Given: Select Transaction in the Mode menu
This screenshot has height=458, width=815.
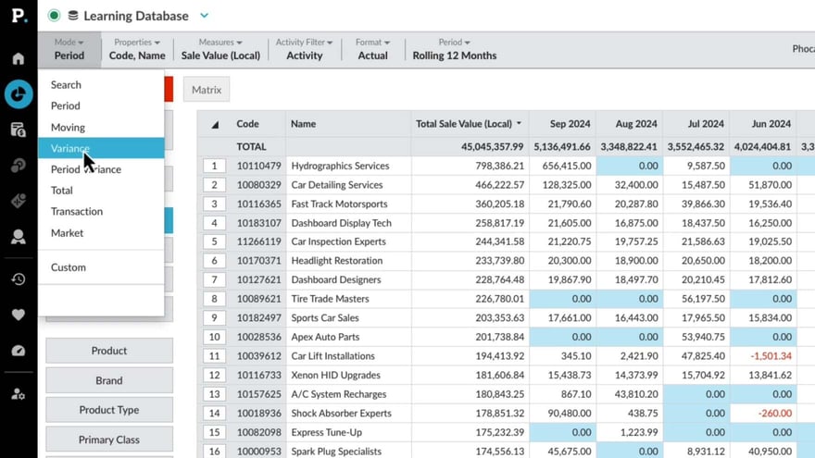Looking at the screenshot, I should (77, 211).
